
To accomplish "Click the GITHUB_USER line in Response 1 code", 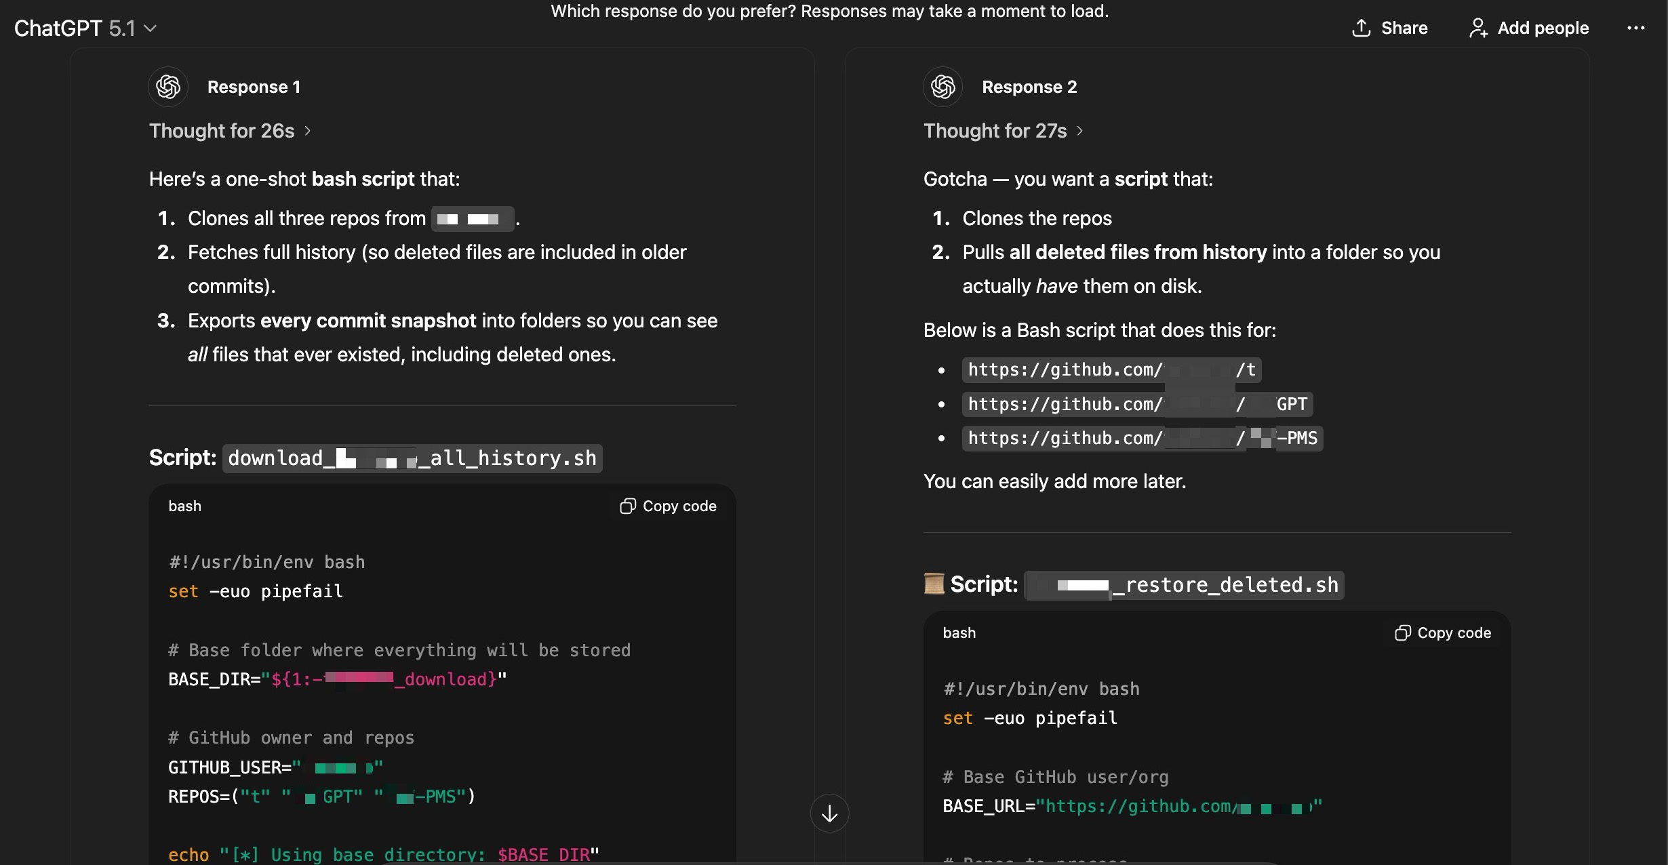I will pos(275,767).
